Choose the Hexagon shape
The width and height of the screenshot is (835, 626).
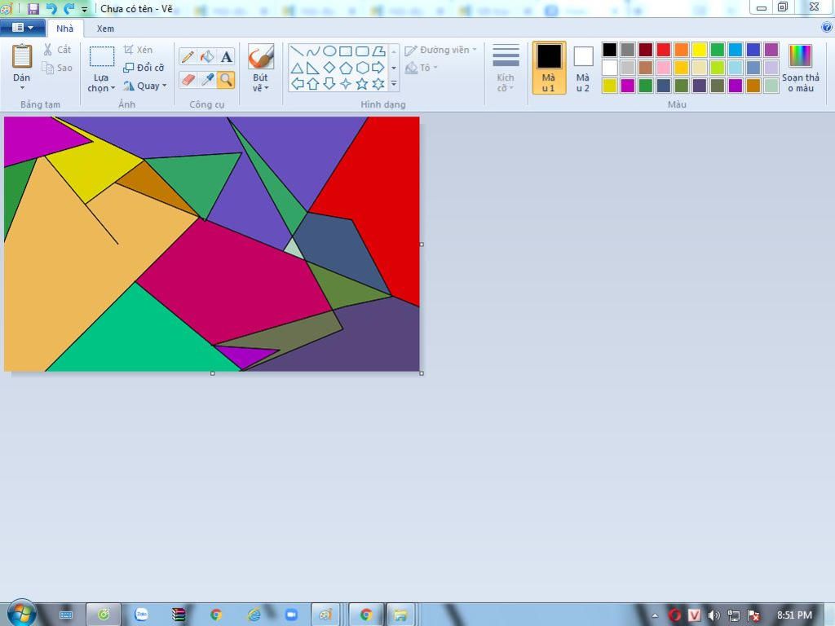(x=362, y=68)
